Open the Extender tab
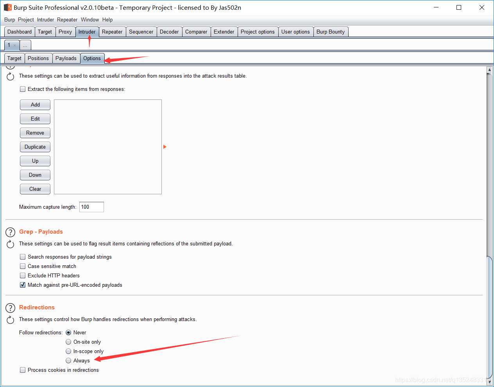This screenshot has height=387, width=494. click(224, 32)
